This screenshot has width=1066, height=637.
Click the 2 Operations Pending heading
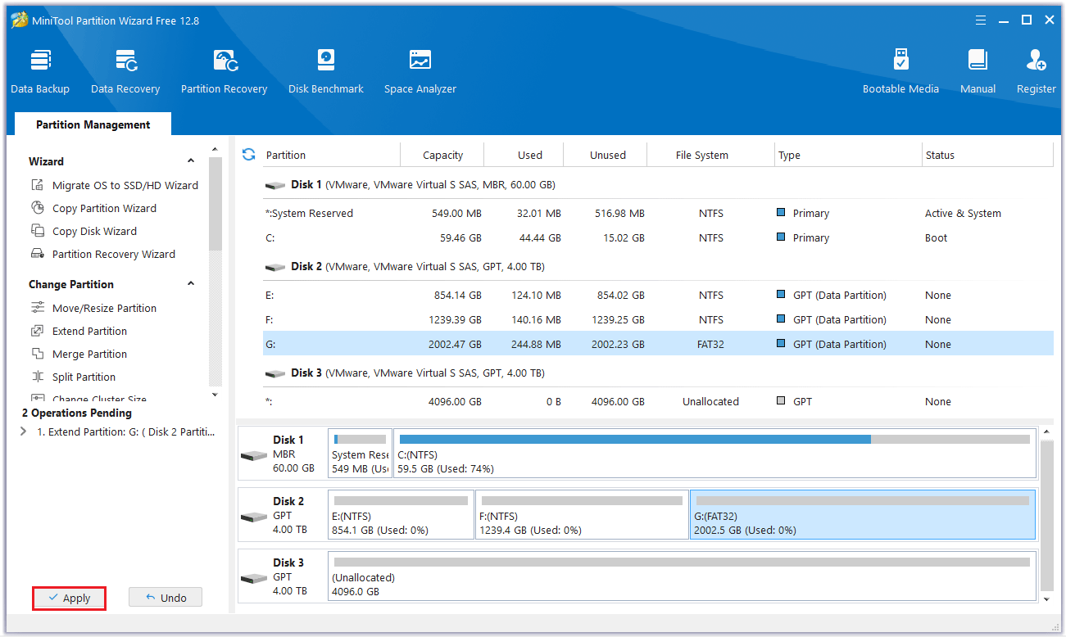tap(77, 413)
